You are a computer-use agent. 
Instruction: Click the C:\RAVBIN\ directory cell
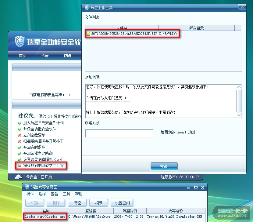coord(168,34)
